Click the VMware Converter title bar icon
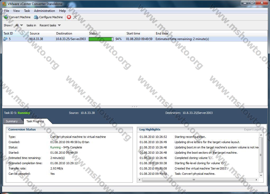This screenshot has width=270, height=194. [x=4, y=4]
